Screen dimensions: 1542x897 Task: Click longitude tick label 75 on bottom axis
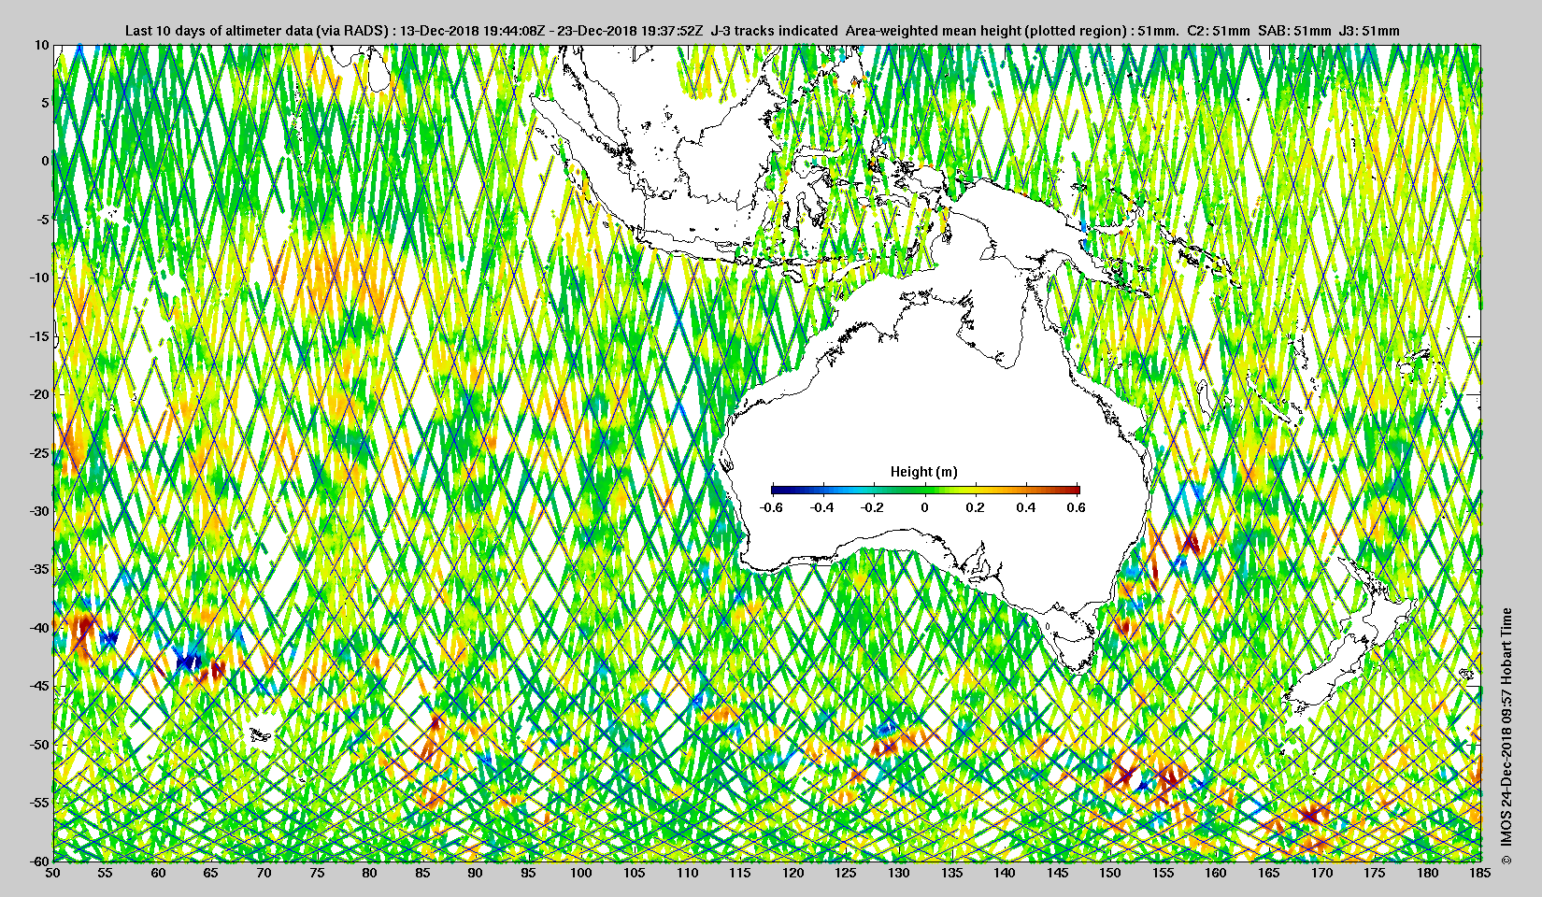(318, 873)
